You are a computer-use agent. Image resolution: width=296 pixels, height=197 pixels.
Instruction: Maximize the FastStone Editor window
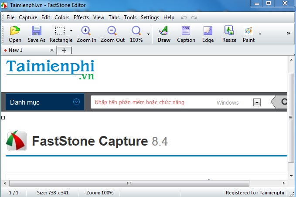click(269, 3)
